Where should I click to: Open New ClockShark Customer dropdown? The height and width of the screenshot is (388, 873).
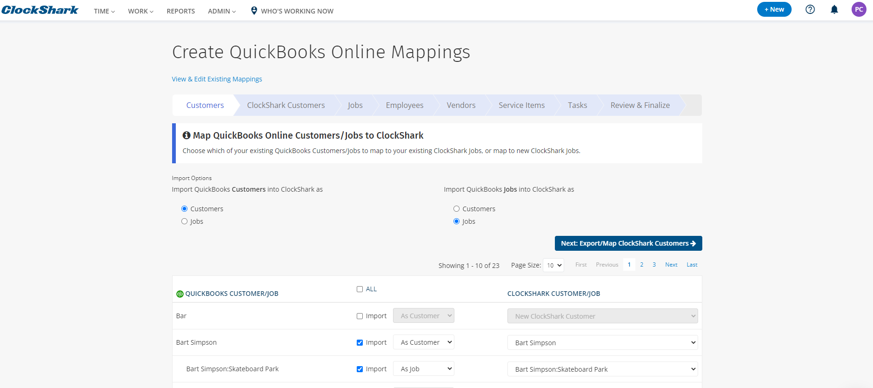pos(603,316)
